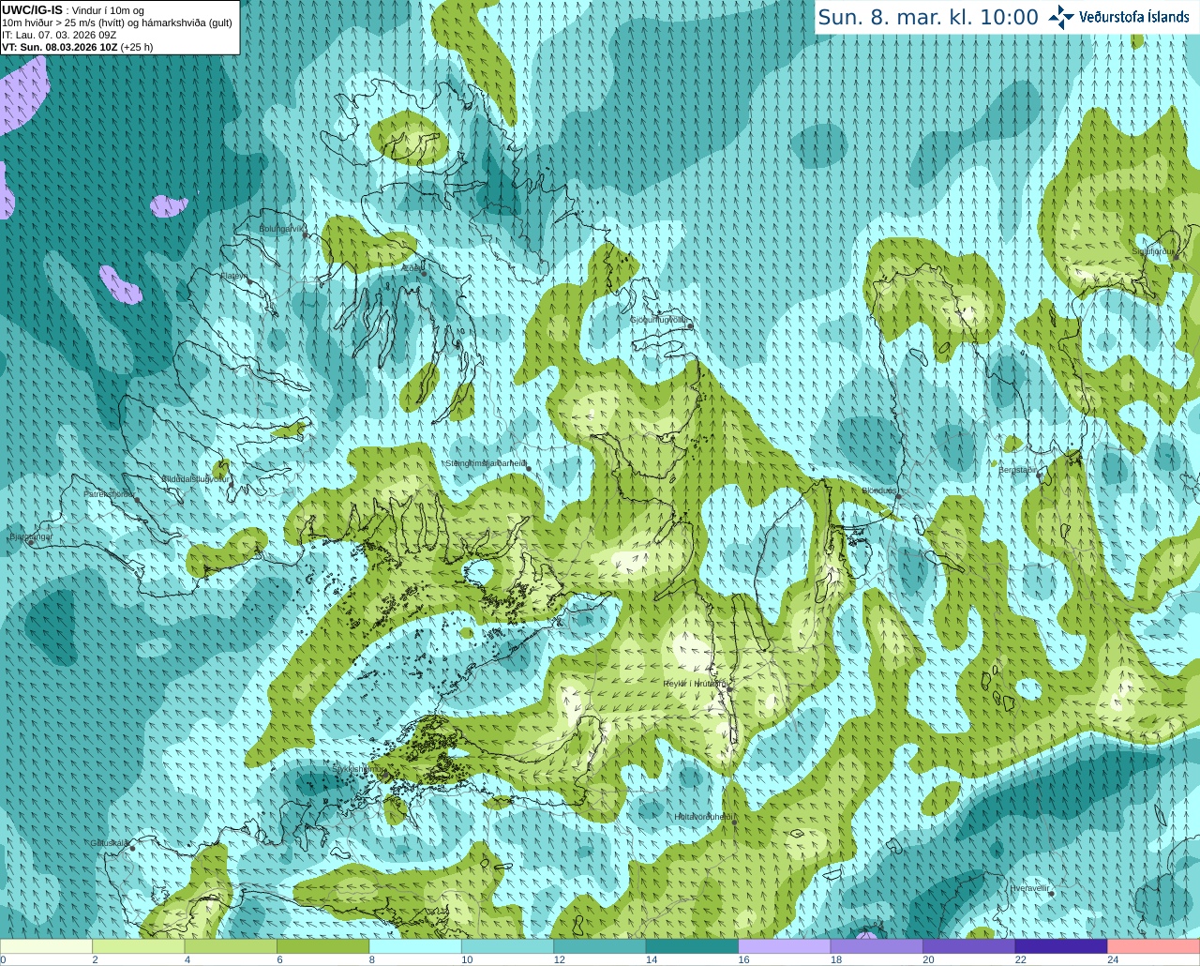Image resolution: width=1200 pixels, height=966 pixels.
Task: Click the Bolungarvík station label
Action: [x=282, y=228]
